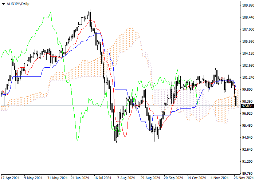
Task: Click the 20 Sep 2024 date label
Action: (173, 178)
